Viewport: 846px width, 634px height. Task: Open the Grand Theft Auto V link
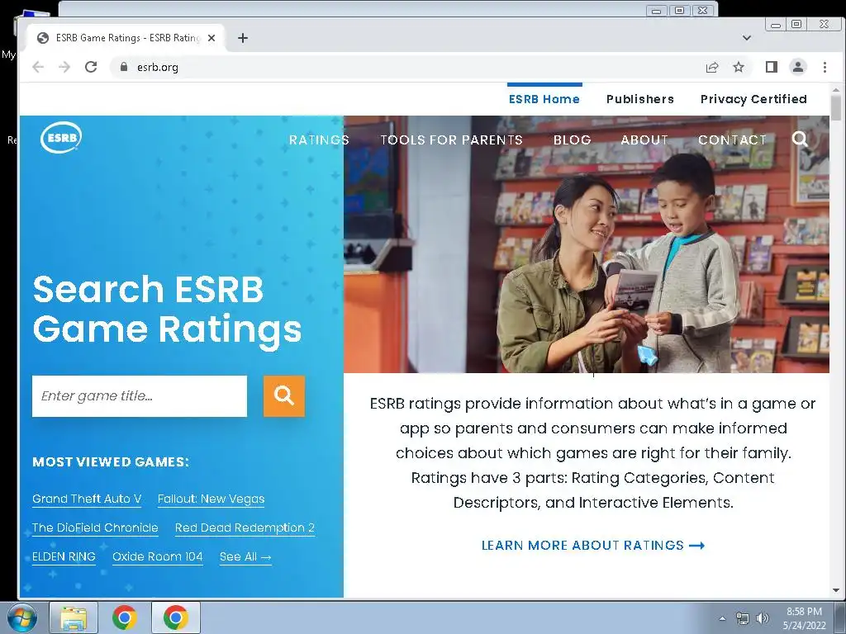click(87, 499)
